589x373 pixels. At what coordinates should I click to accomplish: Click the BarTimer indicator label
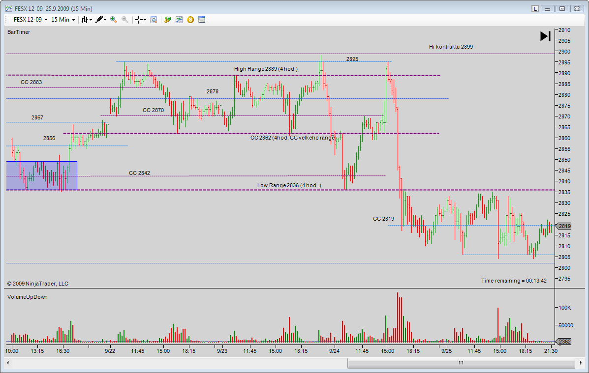click(x=19, y=32)
